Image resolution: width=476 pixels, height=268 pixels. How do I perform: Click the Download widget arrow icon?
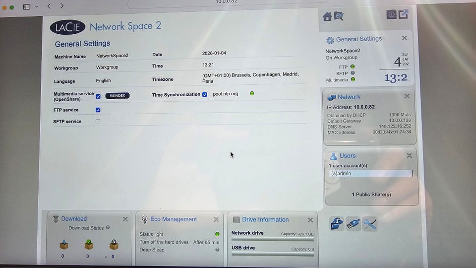click(56, 219)
